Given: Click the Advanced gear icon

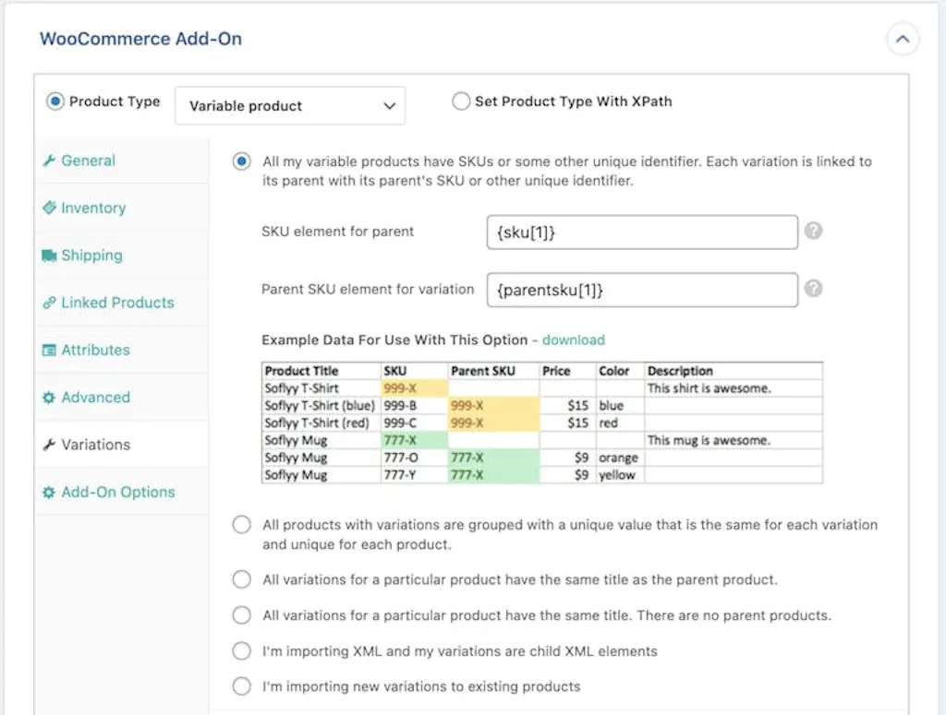Looking at the screenshot, I should pos(50,398).
